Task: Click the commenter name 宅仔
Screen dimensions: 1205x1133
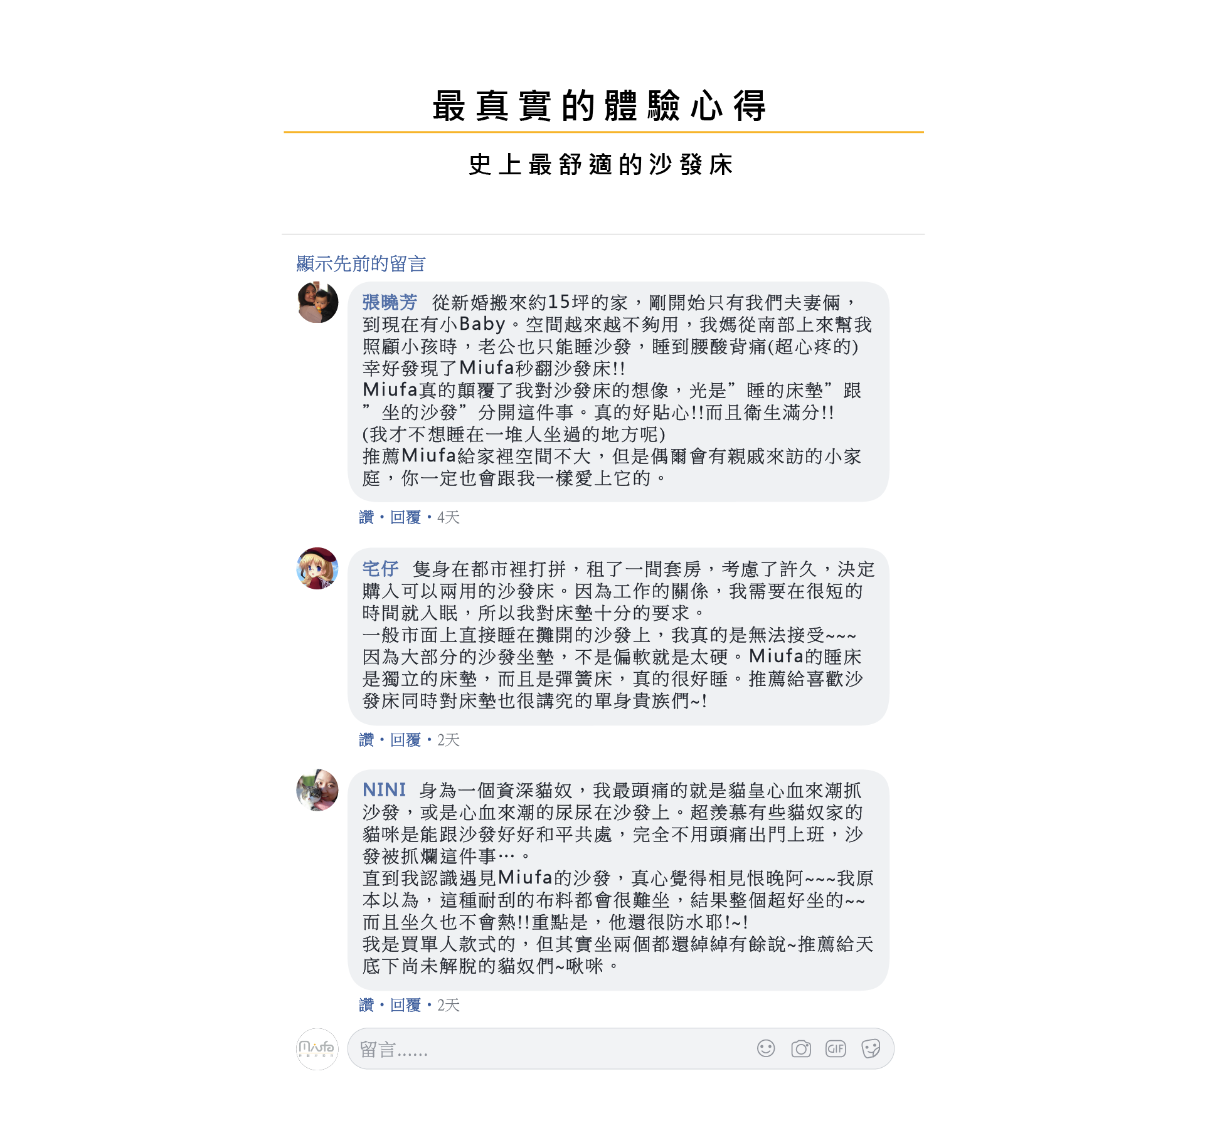Action: (x=380, y=569)
